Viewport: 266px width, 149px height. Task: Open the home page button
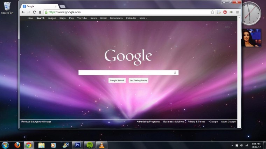pos(40,12)
